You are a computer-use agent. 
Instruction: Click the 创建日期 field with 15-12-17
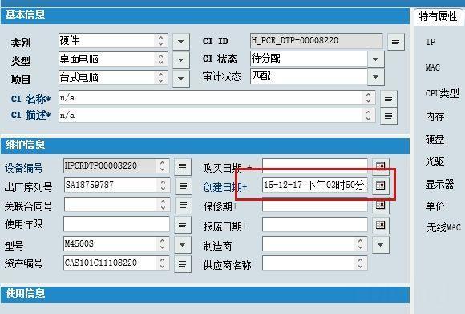(x=315, y=185)
